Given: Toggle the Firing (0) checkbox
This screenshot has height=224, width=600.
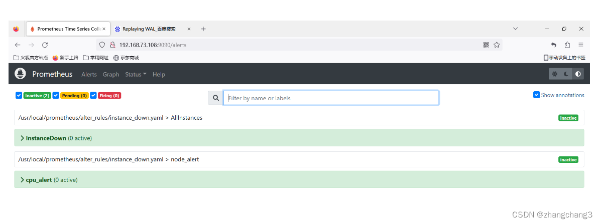Looking at the screenshot, I should click(93, 95).
